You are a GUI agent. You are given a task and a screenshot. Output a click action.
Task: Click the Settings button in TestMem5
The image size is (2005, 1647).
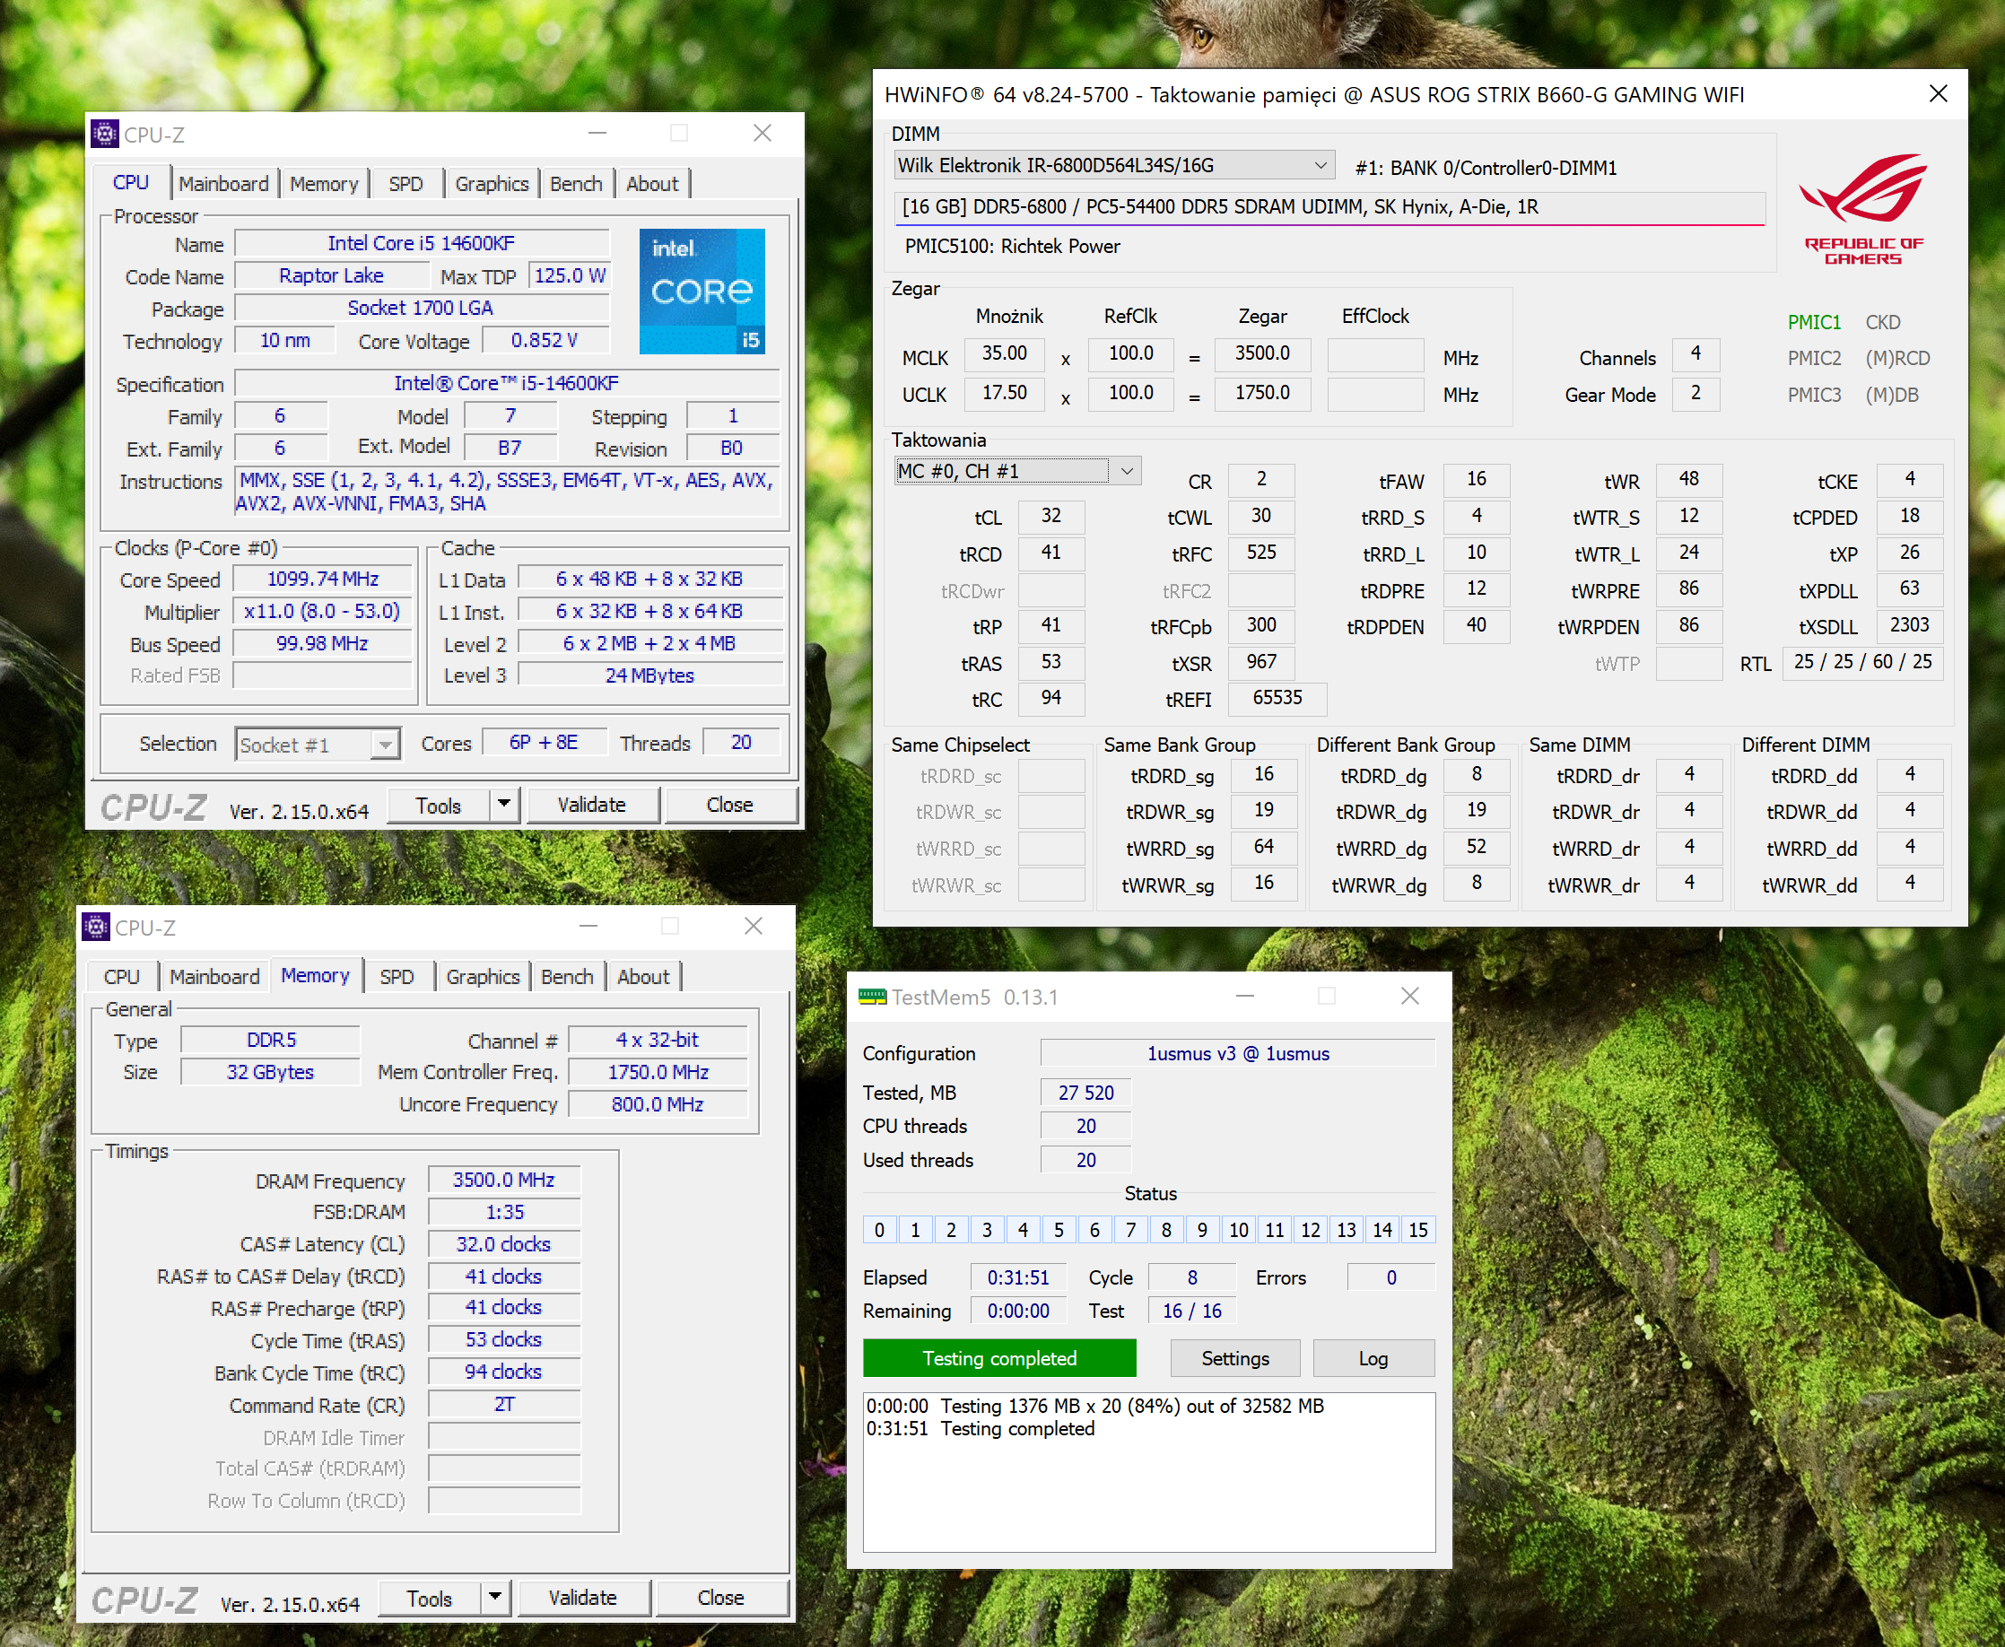coord(1234,1357)
